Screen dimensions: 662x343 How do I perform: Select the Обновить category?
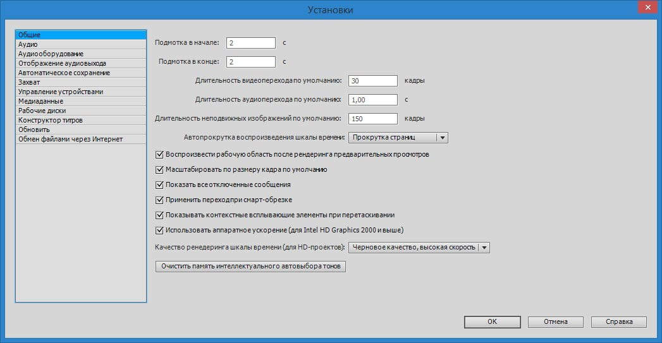click(x=81, y=129)
